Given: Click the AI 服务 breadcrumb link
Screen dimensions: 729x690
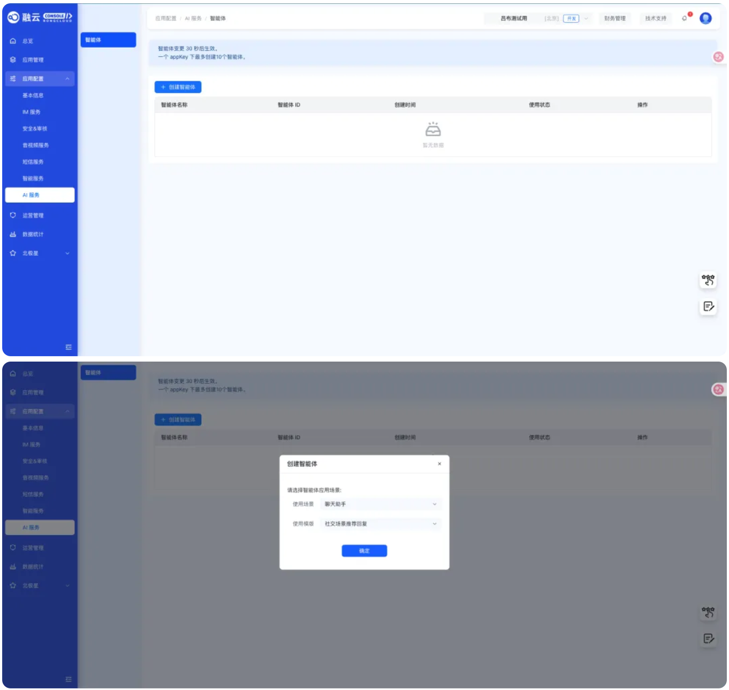Looking at the screenshot, I should click(193, 18).
